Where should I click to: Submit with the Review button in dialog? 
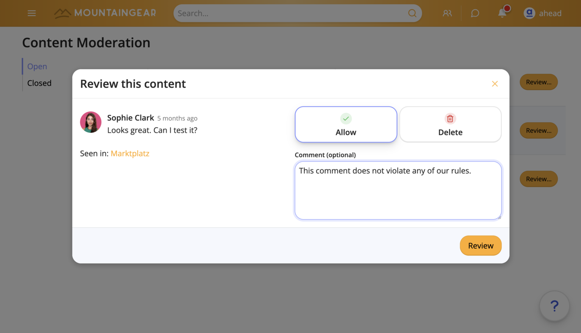[480, 245]
